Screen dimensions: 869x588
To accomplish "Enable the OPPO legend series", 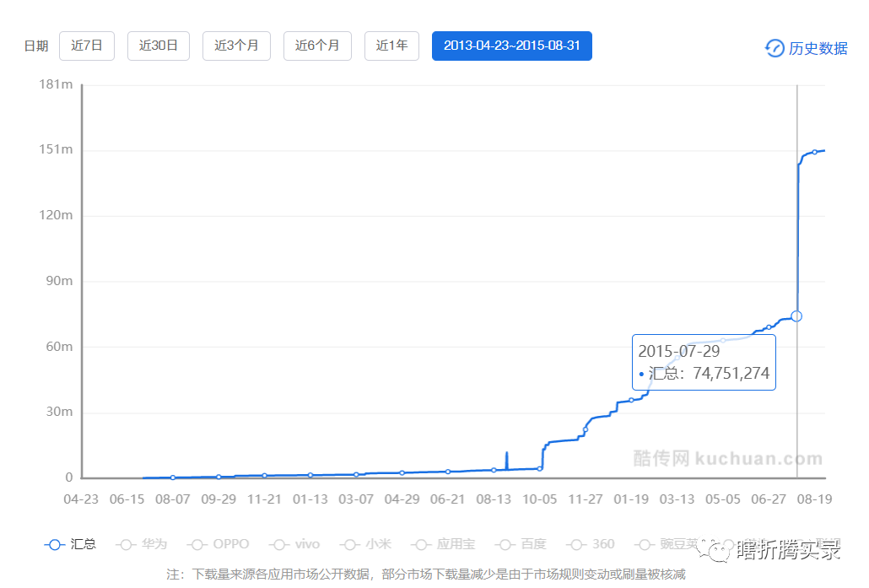I will 219,544.
